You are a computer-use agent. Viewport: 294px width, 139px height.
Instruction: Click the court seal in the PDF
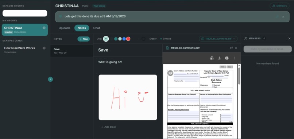click(x=170, y=73)
